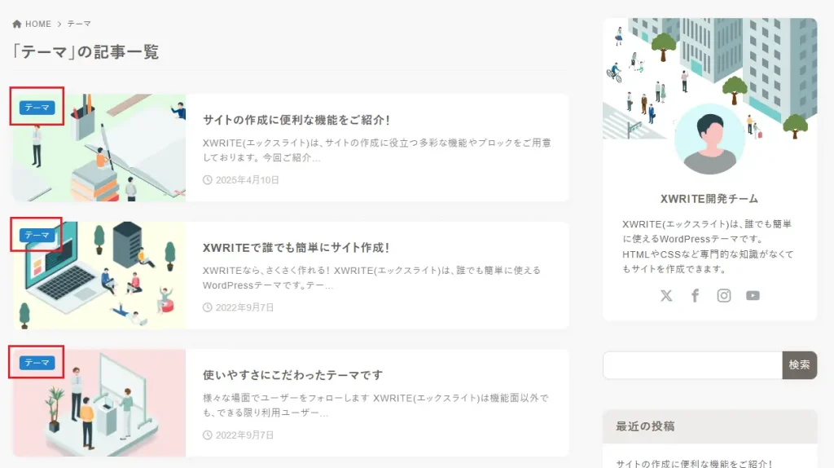Click the テーマ badge on 使いやすさ article
This screenshot has height=468, width=834.
[37, 363]
